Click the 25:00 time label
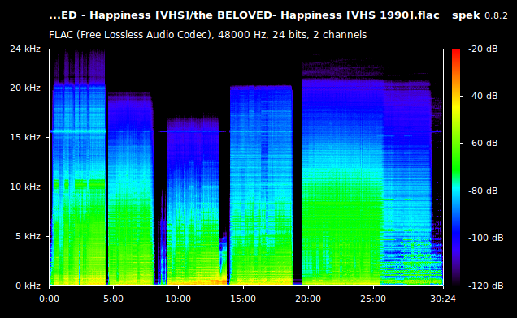The image size is (517, 318). tap(373, 299)
